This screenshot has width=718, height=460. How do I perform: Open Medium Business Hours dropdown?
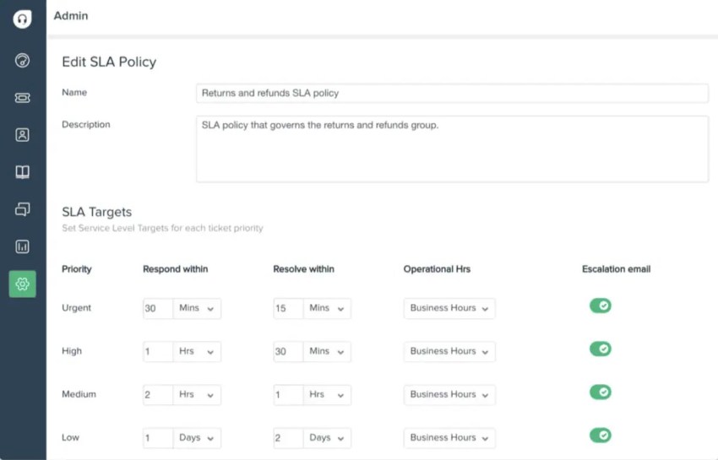click(x=449, y=394)
